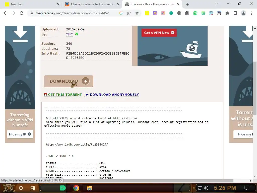The width and height of the screenshot is (257, 193).
Task: Open Google Chrome from the taskbar
Action: click(x=76, y=188)
